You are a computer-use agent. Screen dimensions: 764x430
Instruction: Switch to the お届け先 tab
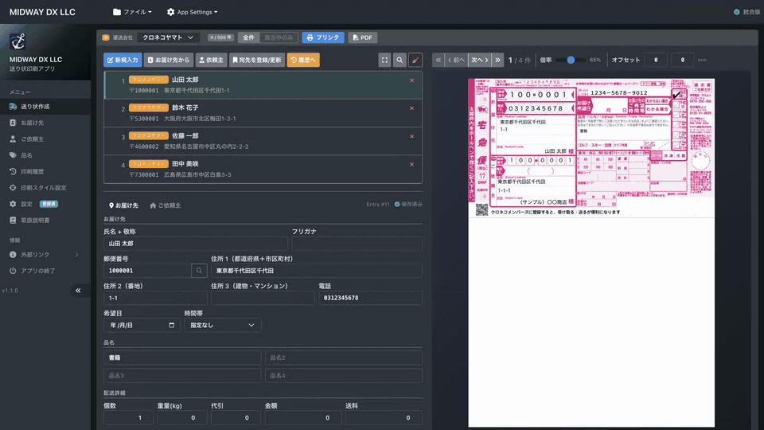pyautogui.click(x=124, y=205)
